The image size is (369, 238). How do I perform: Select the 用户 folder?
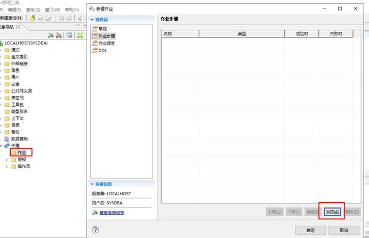coord(15,77)
